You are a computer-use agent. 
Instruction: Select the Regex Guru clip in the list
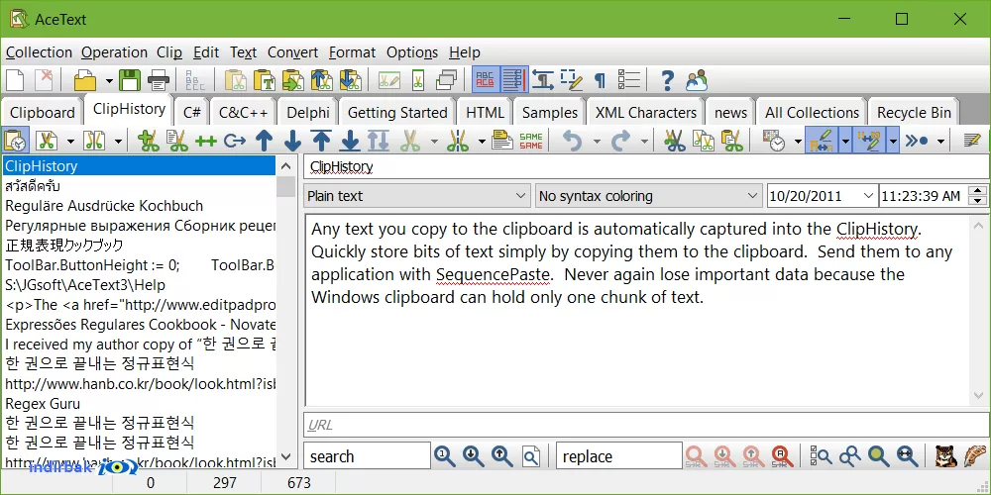(x=140, y=403)
